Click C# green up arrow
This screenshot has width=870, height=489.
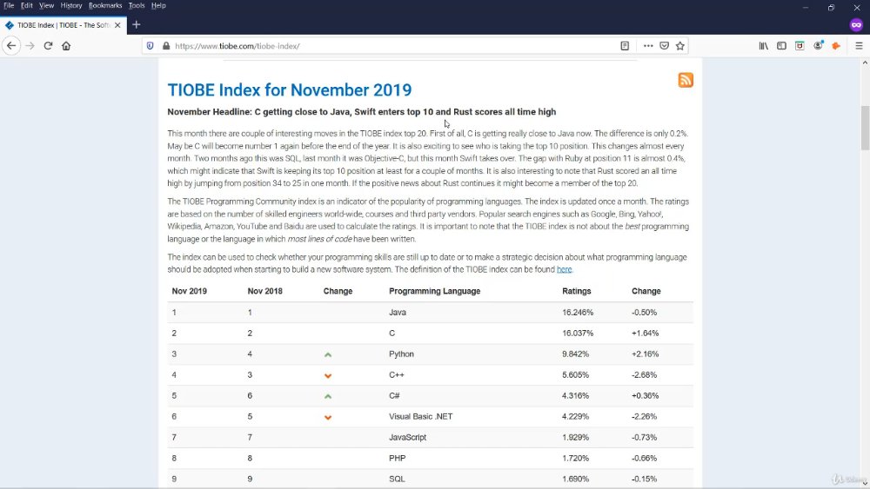(328, 396)
